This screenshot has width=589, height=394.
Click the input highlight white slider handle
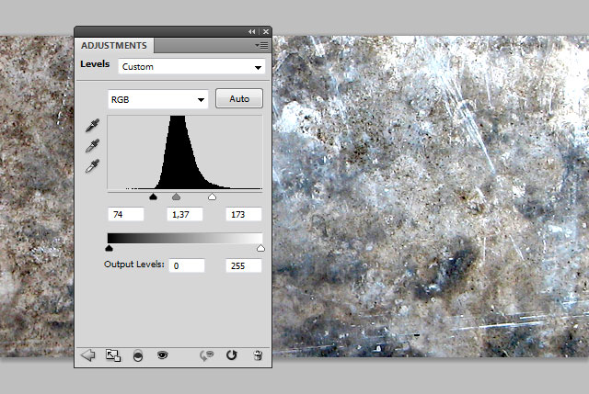(212, 197)
